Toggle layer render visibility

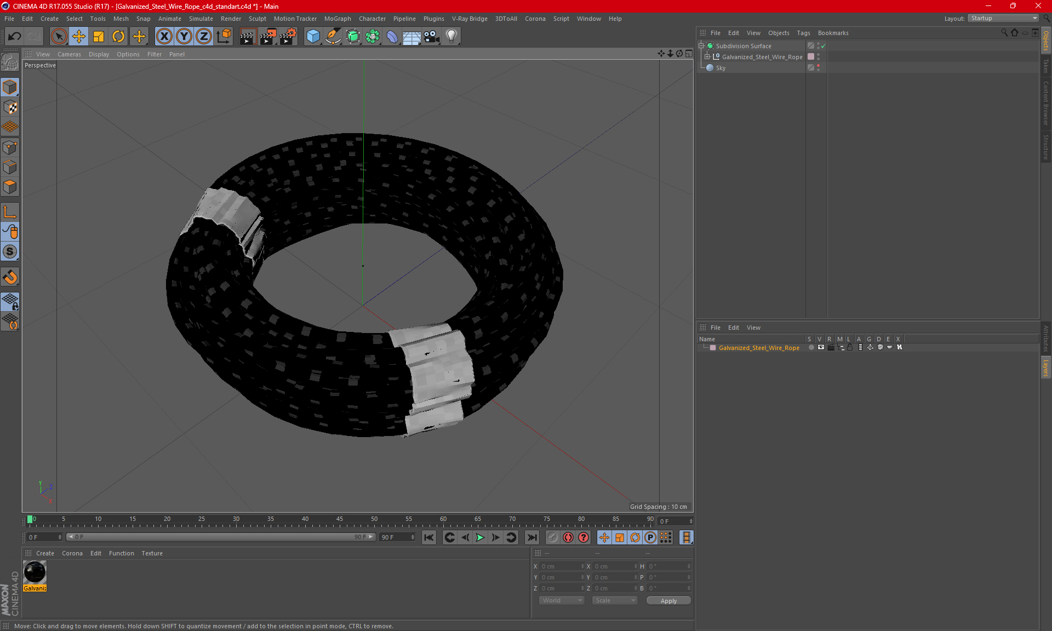[831, 347]
